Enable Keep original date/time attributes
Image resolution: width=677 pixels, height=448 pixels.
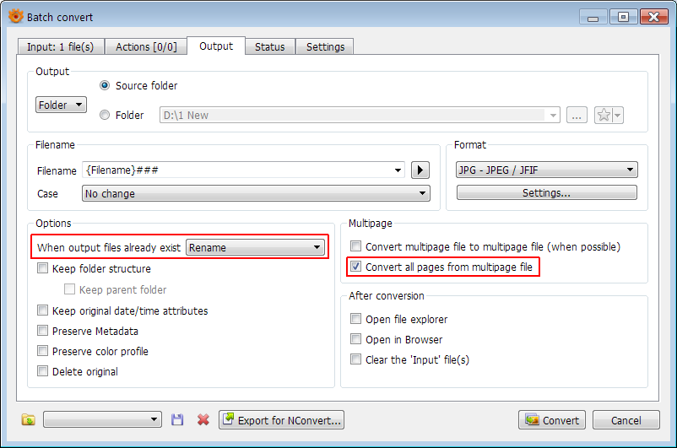42,310
